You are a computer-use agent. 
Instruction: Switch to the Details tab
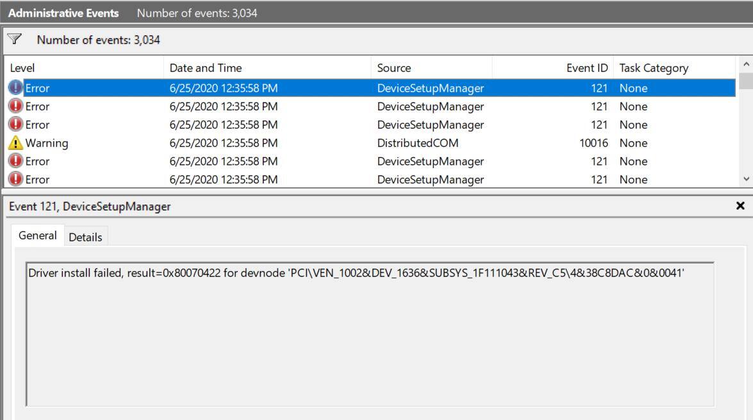(x=85, y=237)
